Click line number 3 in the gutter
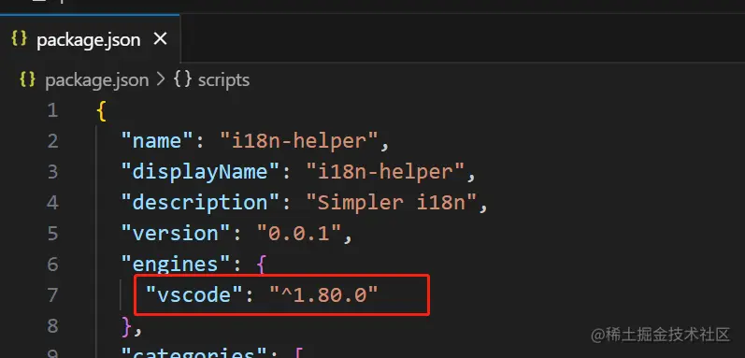The width and height of the screenshot is (745, 358). pyautogui.click(x=52, y=172)
